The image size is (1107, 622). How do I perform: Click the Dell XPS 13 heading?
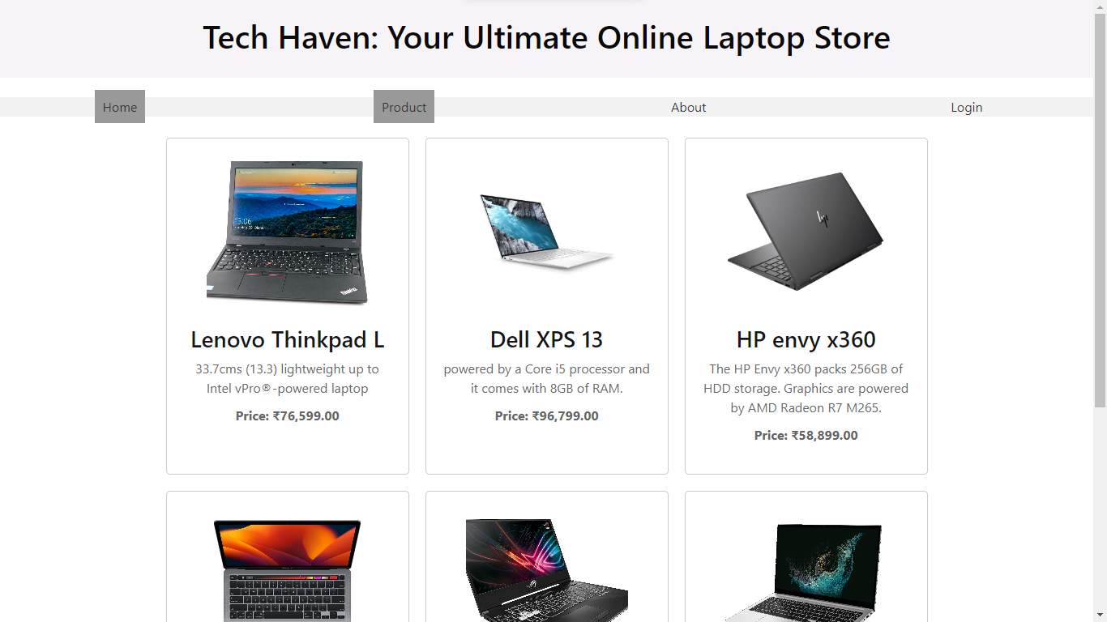[547, 339]
